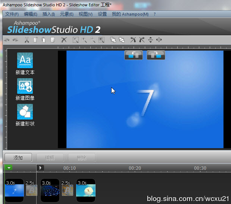Viewport: 231px width, 204px height.
Task: Select the second 2.5s transition thumbnail
Action: [x=67, y=190]
